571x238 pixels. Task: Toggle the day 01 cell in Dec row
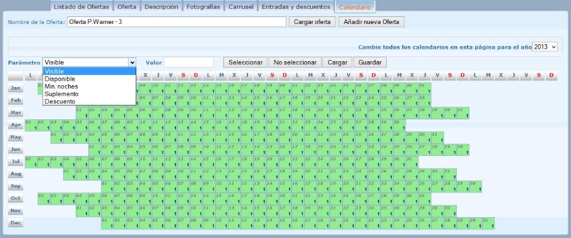coord(107,223)
